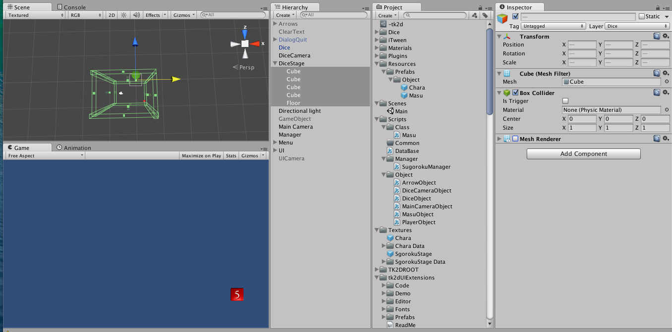Open the Hierarchy Create menu

285,15
